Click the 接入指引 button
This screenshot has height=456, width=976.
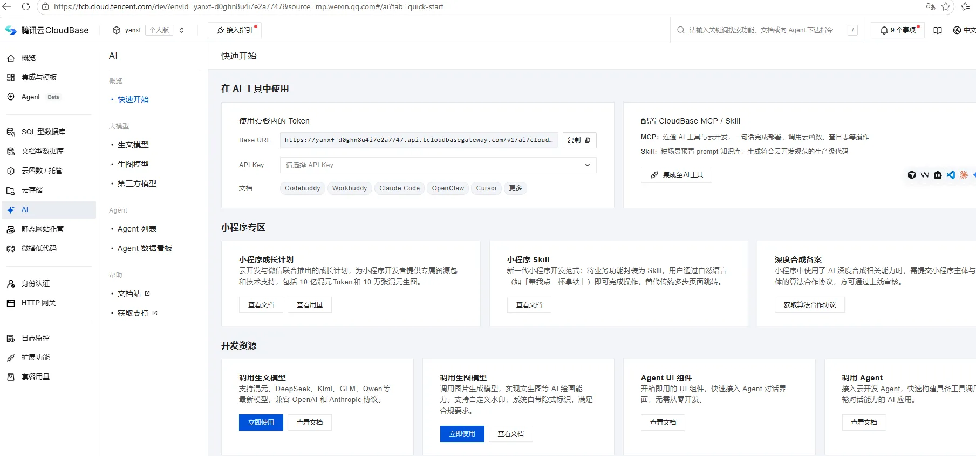click(x=235, y=30)
